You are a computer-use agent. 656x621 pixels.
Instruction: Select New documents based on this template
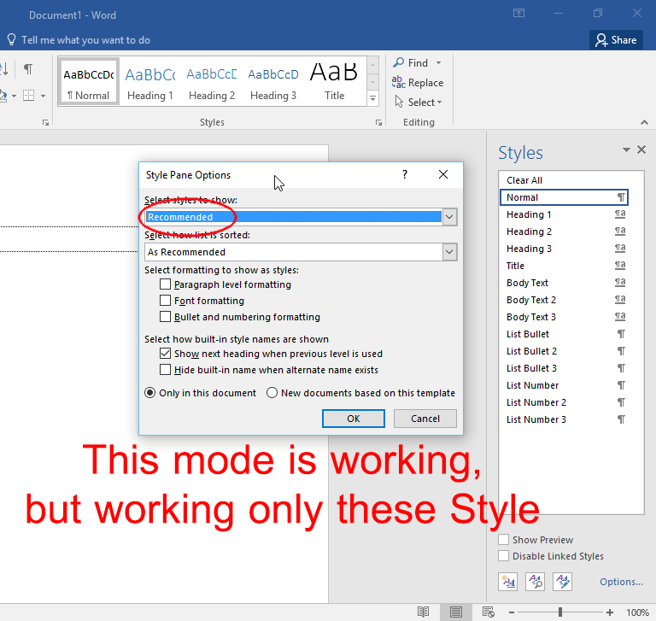click(272, 393)
